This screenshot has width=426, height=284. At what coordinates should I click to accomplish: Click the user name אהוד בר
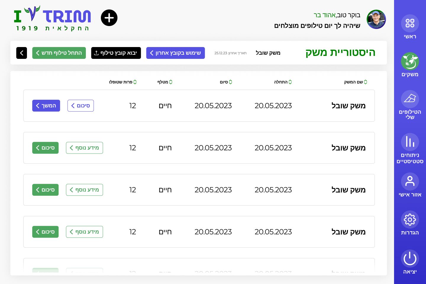325,15
